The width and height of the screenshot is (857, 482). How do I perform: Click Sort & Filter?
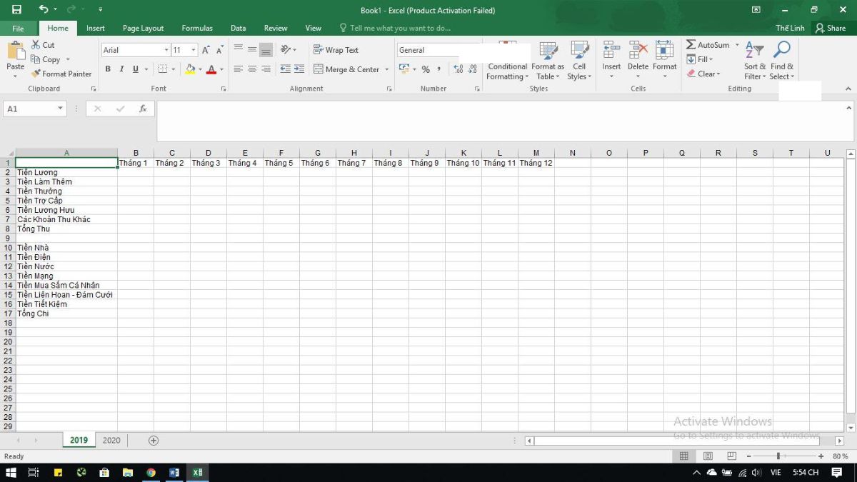755,61
